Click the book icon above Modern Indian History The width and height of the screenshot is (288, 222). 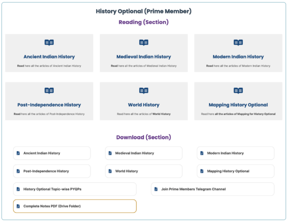coord(238,43)
